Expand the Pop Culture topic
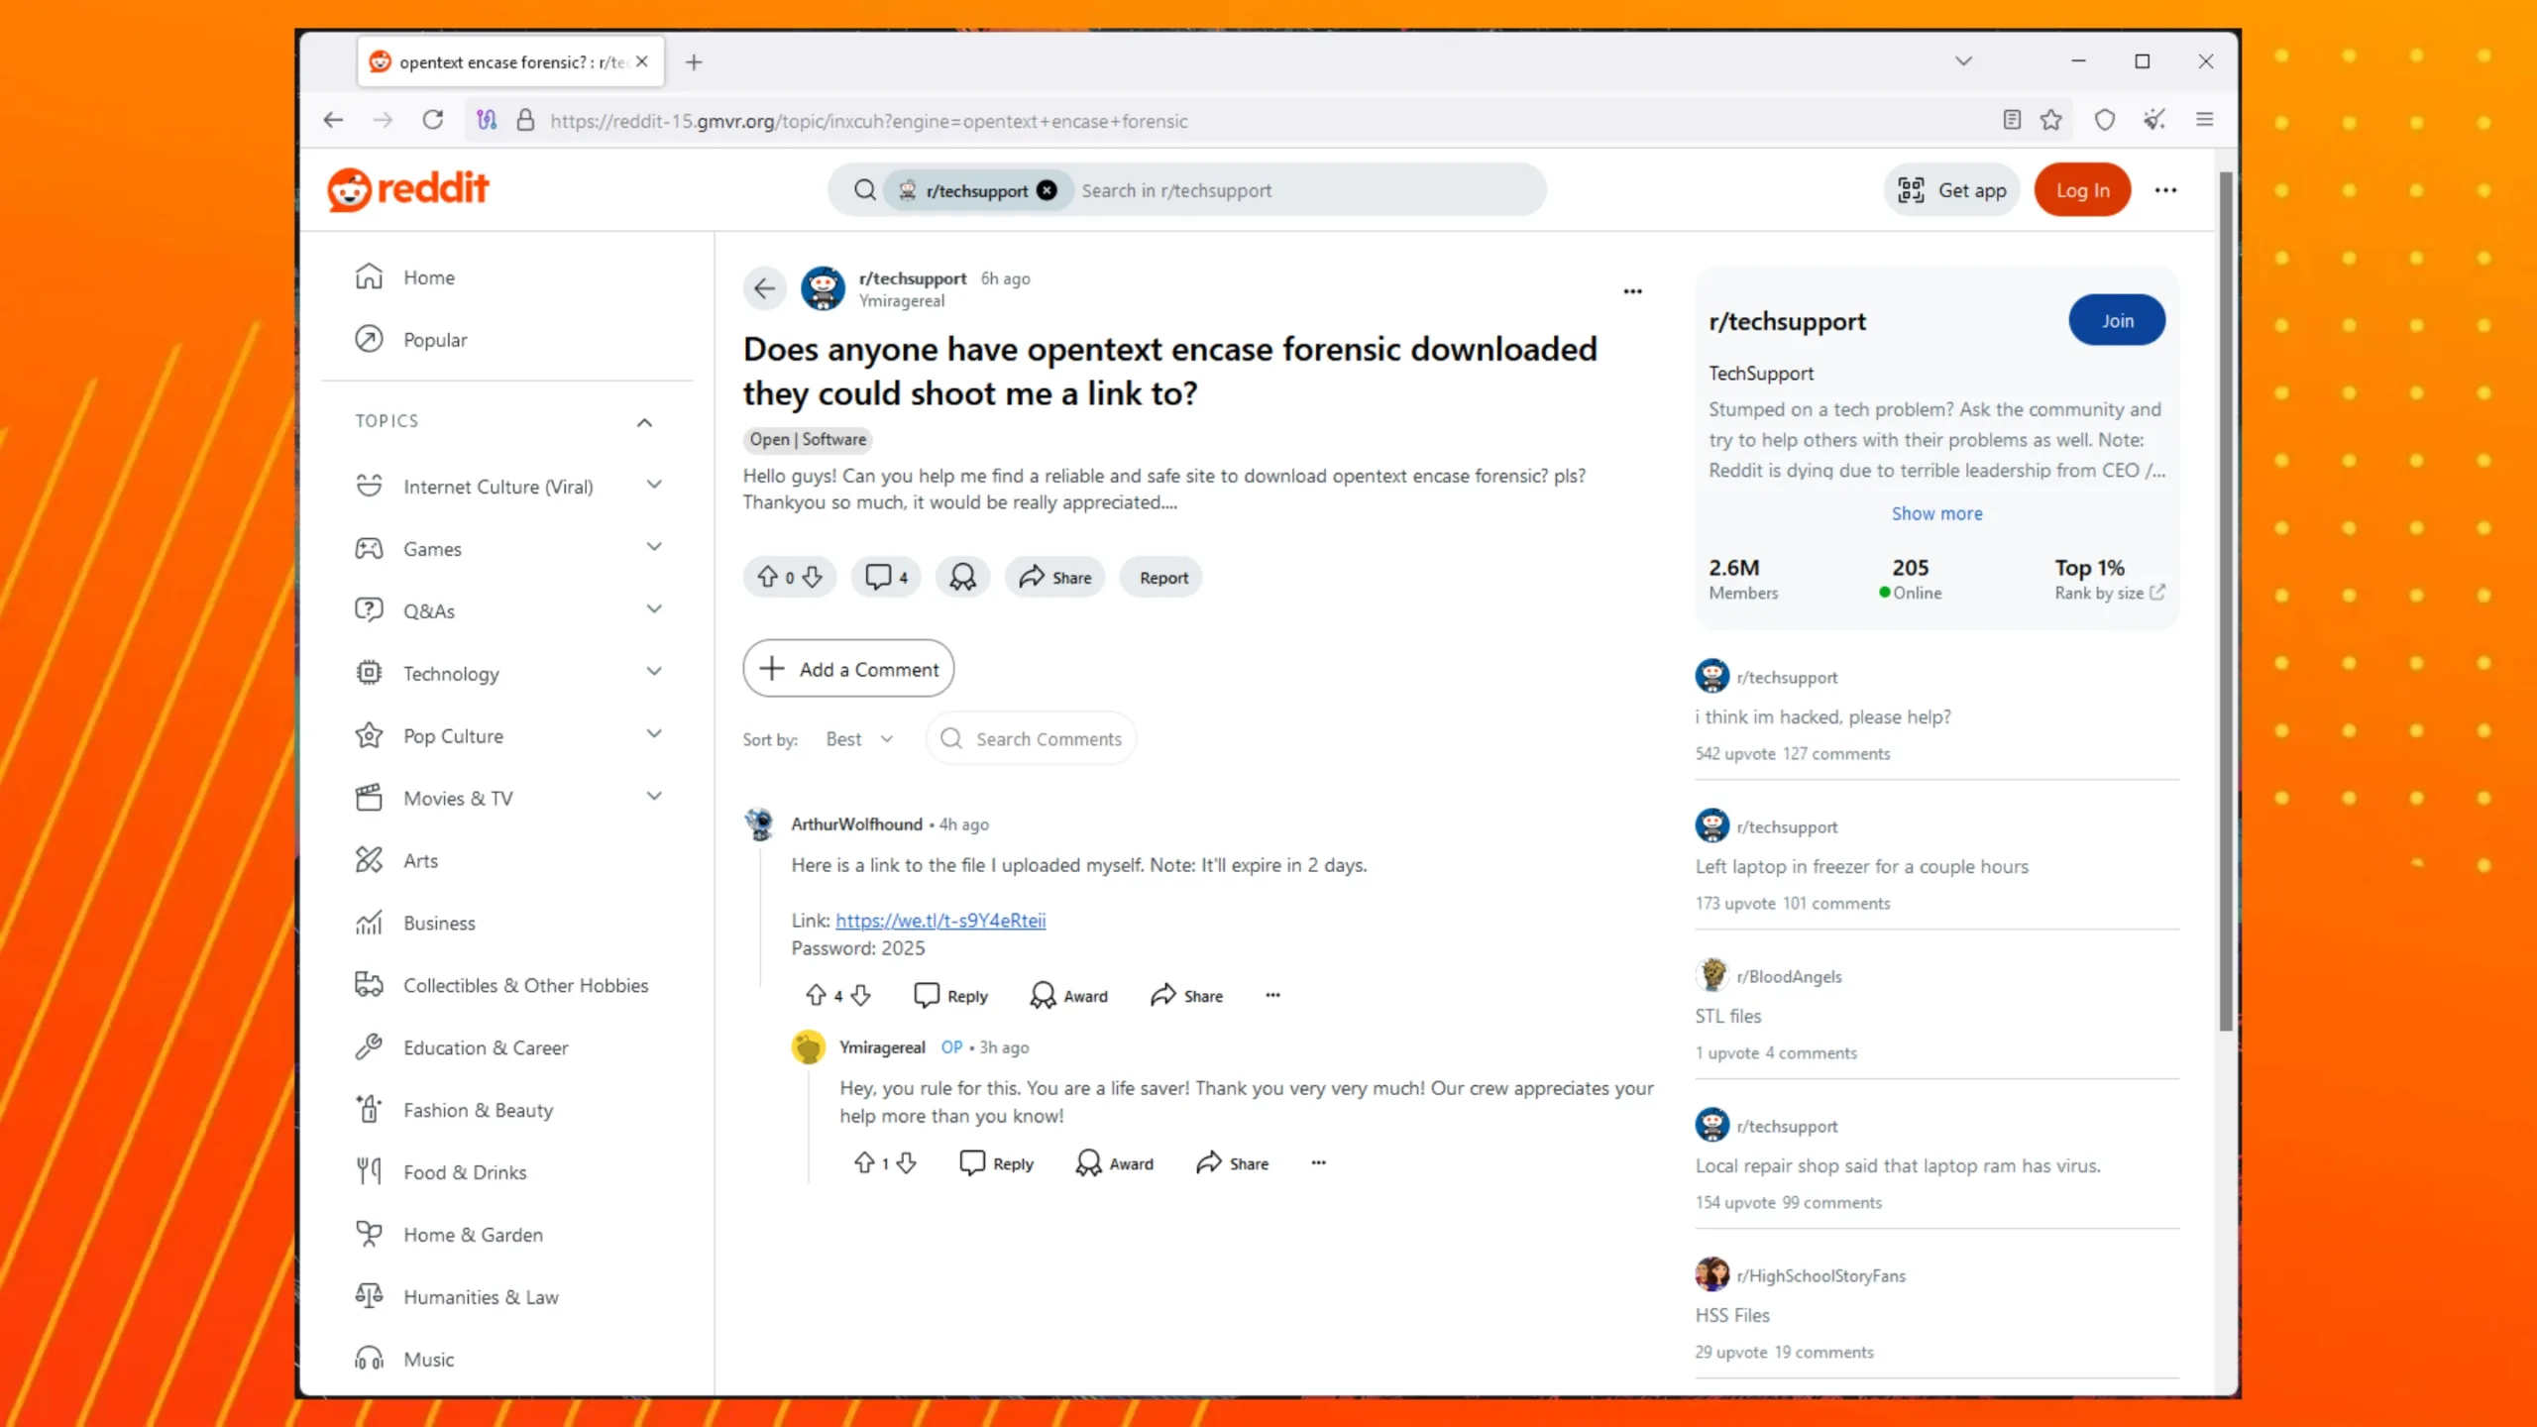The image size is (2537, 1427). [x=654, y=734]
